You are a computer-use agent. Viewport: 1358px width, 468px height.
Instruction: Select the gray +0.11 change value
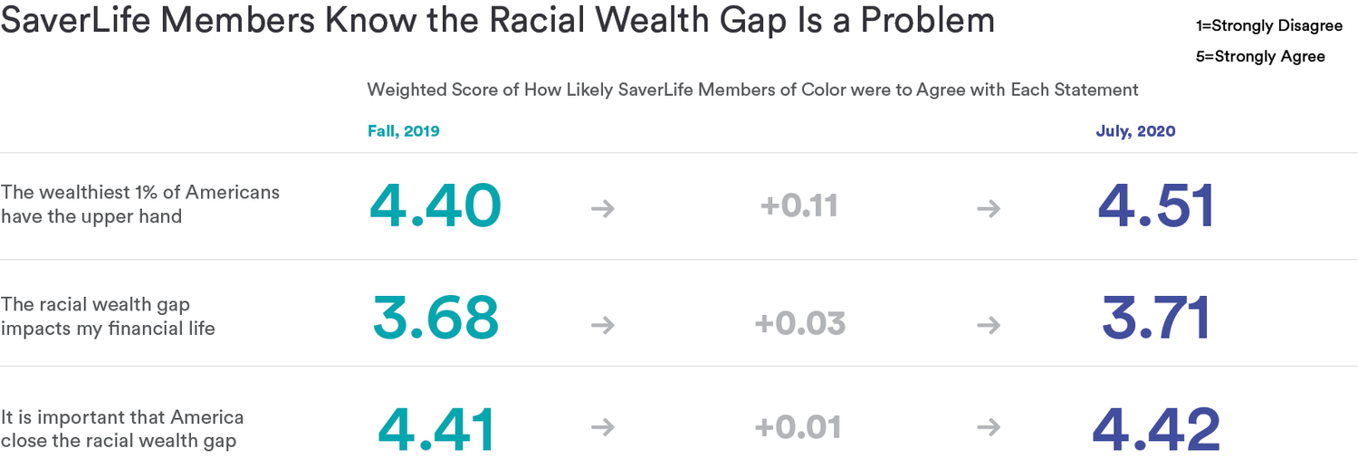[799, 206]
